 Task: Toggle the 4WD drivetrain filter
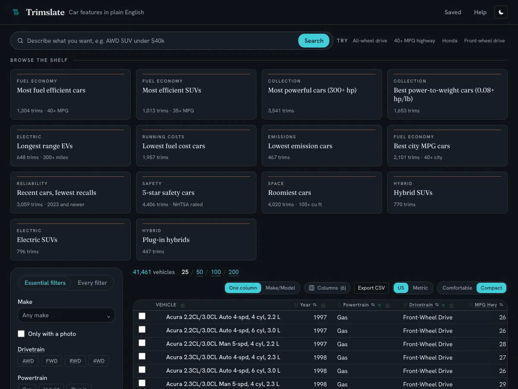99,361
